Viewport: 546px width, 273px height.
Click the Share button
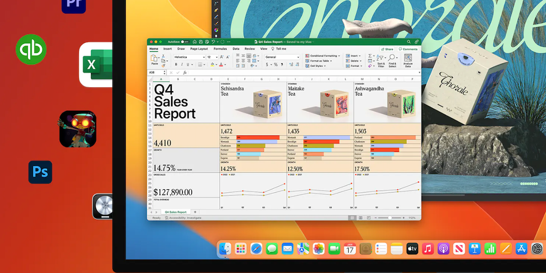coord(387,49)
